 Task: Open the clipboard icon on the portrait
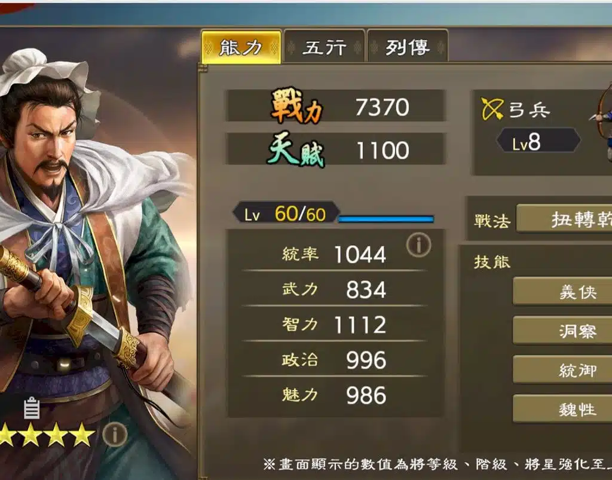[32, 408]
